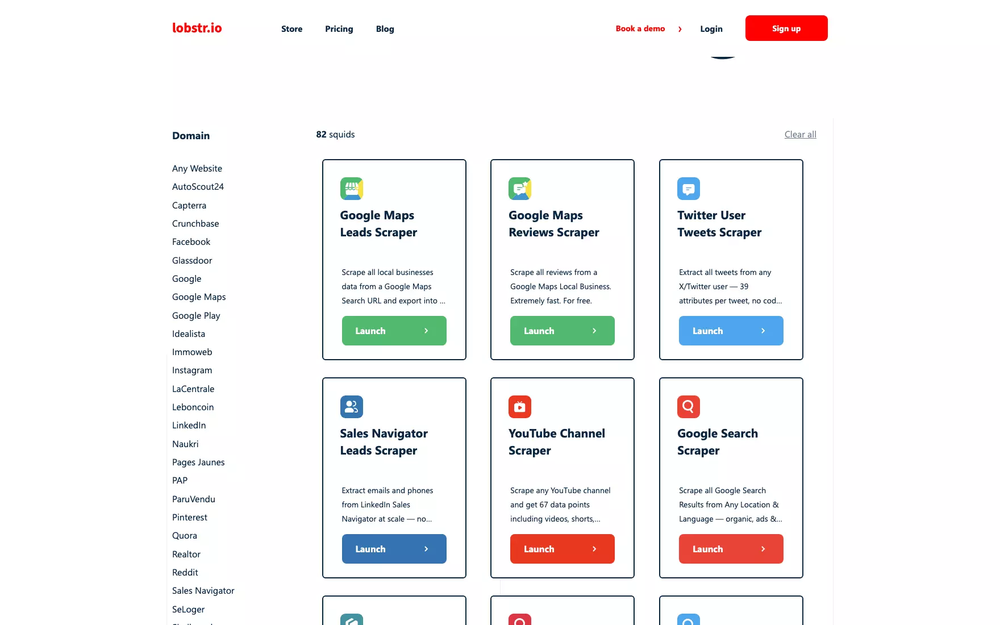Click the red Sign up button

coord(786,28)
